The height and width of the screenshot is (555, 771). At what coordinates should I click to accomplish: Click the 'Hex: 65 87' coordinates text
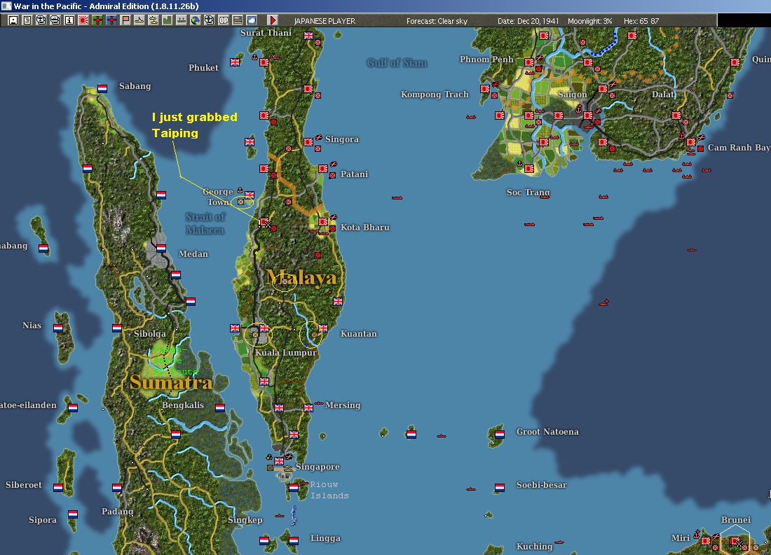click(x=641, y=21)
